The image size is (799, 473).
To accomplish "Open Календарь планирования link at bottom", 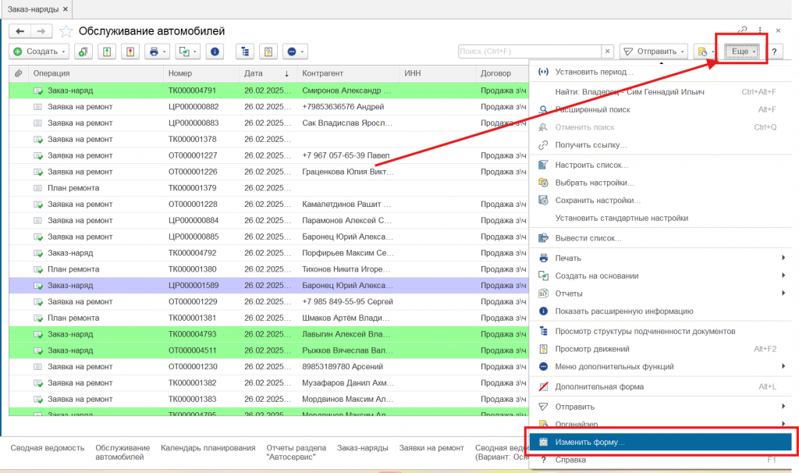I will coord(208,448).
